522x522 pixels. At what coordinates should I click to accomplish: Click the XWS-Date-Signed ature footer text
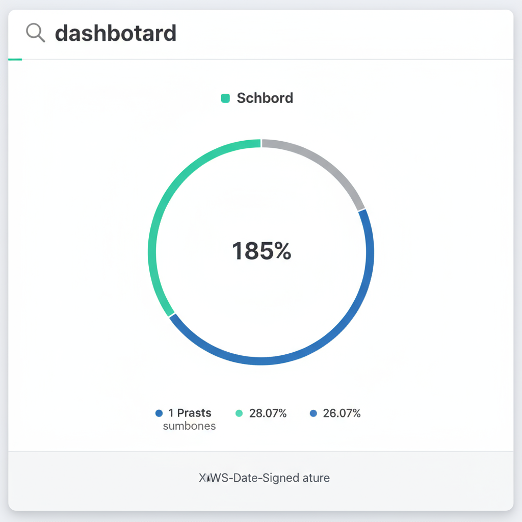(x=264, y=478)
